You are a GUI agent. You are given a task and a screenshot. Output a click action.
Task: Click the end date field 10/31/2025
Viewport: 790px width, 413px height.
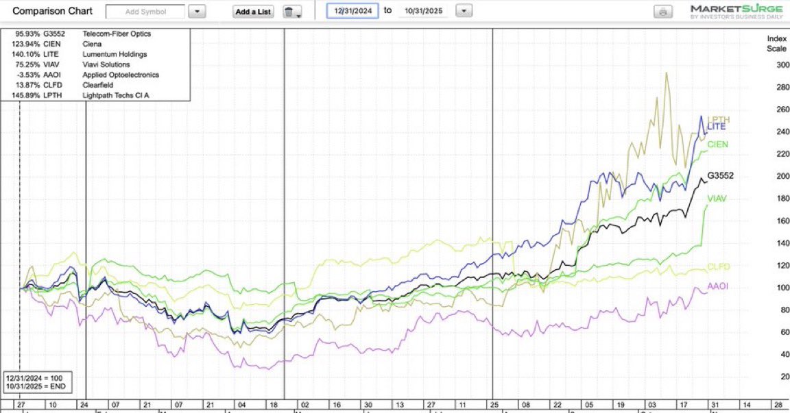pyautogui.click(x=423, y=10)
